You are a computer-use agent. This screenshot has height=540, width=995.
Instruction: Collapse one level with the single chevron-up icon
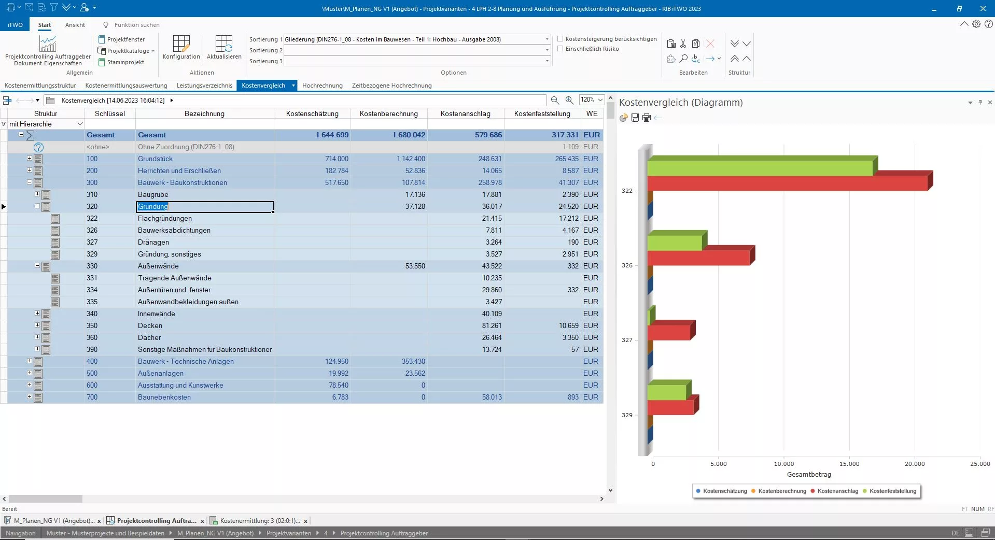747,59
